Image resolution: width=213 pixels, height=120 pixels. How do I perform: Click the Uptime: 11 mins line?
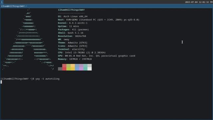68,26
